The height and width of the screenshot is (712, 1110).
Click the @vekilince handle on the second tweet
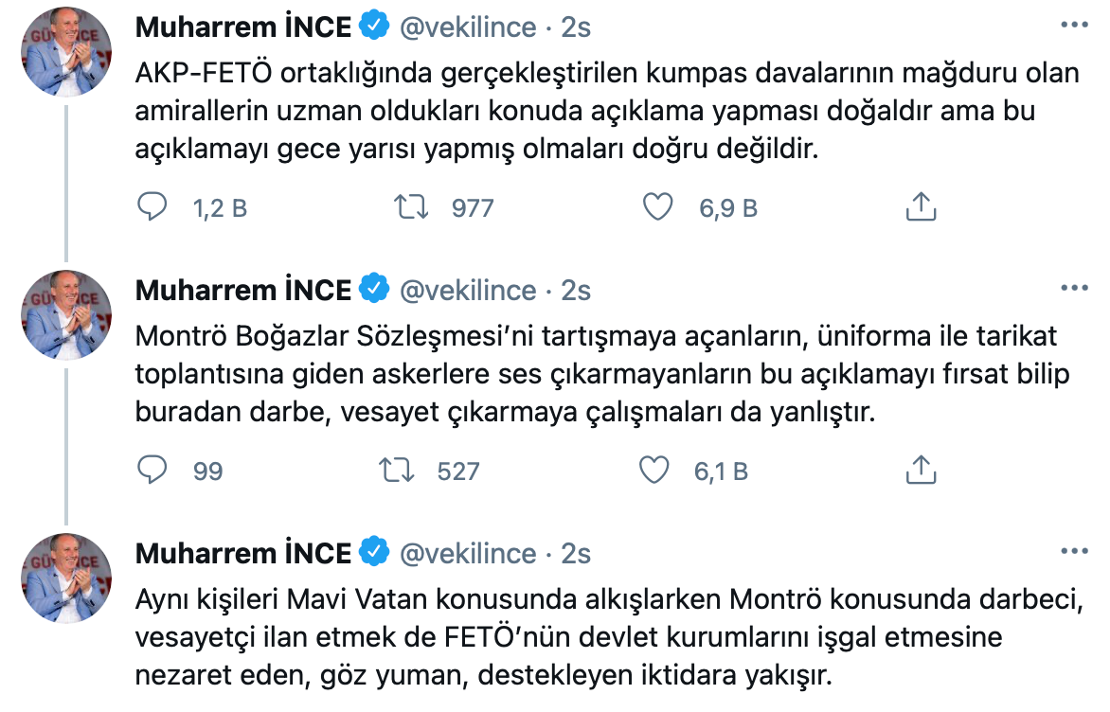pyautogui.click(x=470, y=290)
